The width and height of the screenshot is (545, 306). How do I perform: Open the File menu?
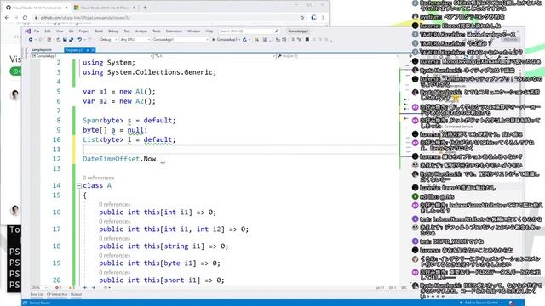click(x=37, y=31)
